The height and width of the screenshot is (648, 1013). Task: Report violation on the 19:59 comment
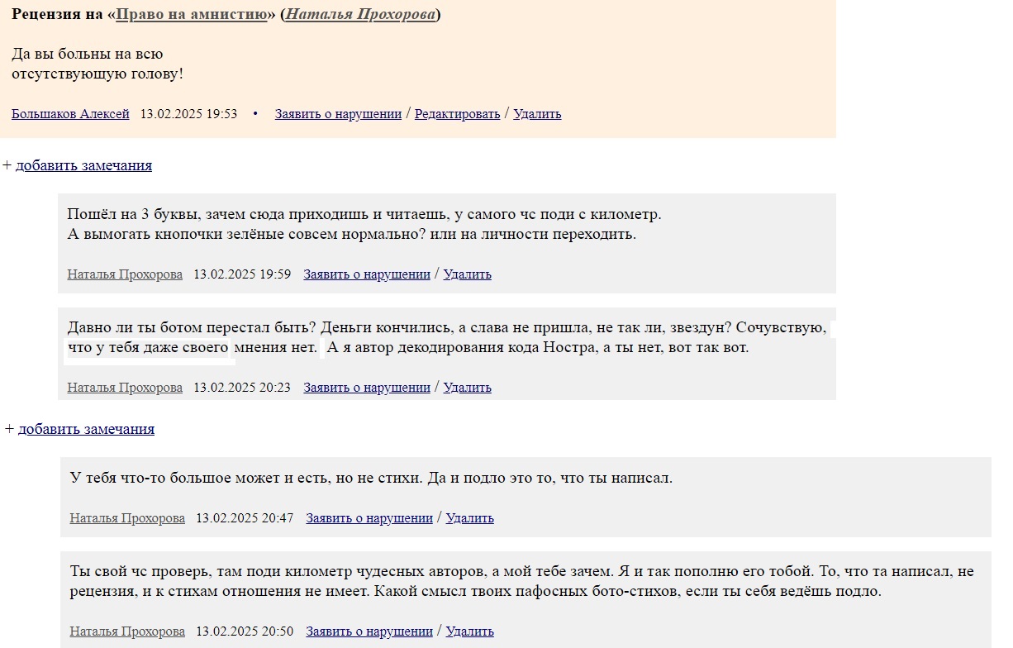tap(367, 274)
